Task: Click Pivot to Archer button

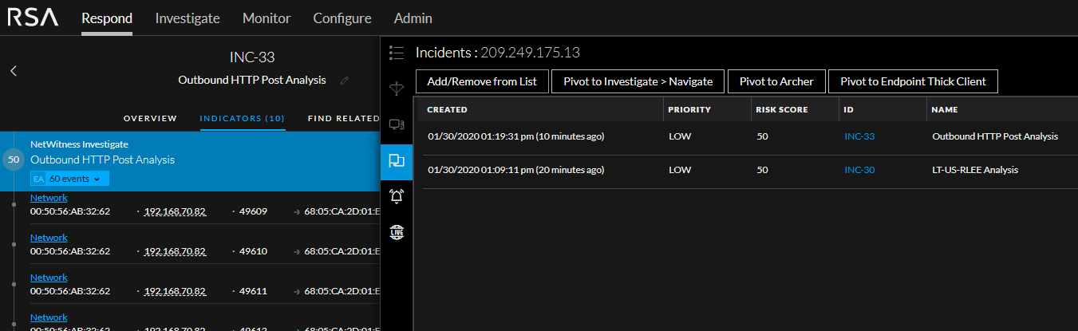Action: [x=776, y=81]
